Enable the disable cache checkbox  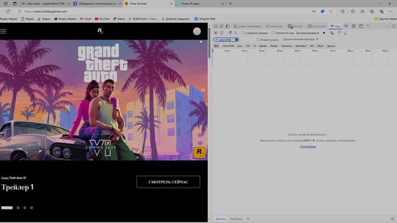coord(273,33)
